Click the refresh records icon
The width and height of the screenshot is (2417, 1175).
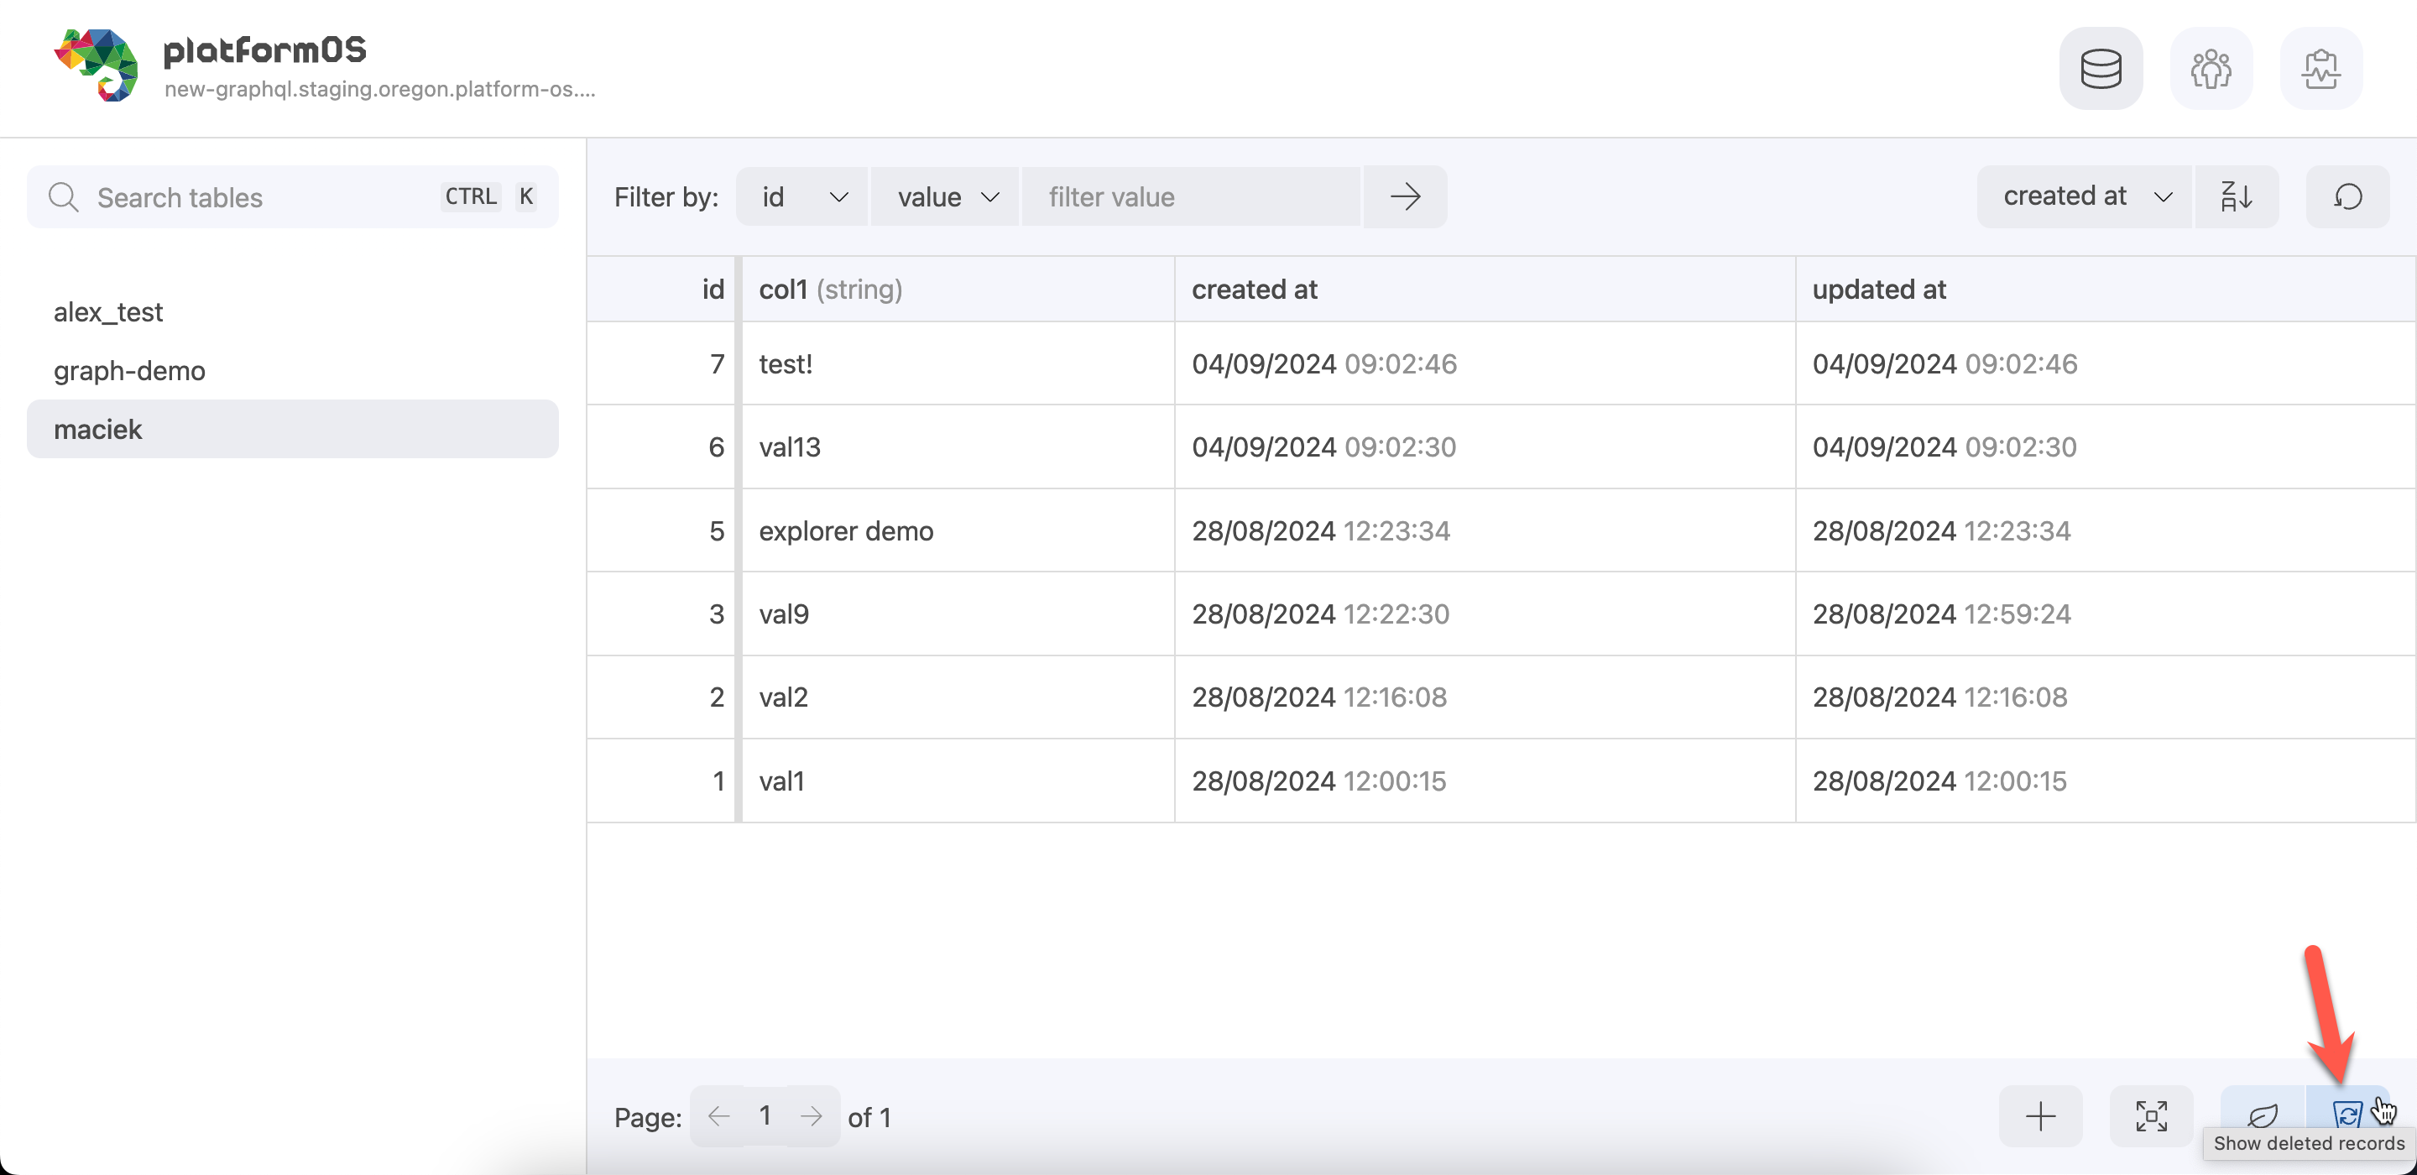coord(2347,196)
